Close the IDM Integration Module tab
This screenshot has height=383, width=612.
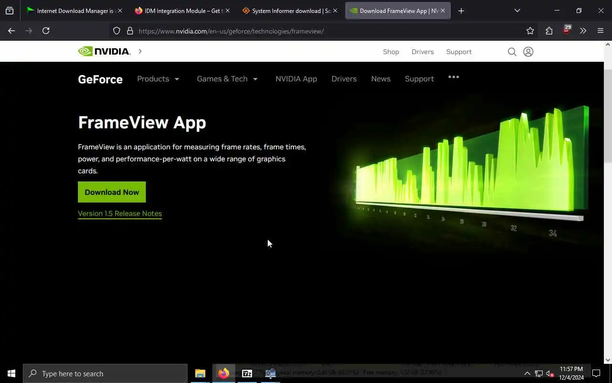tap(227, 11)
